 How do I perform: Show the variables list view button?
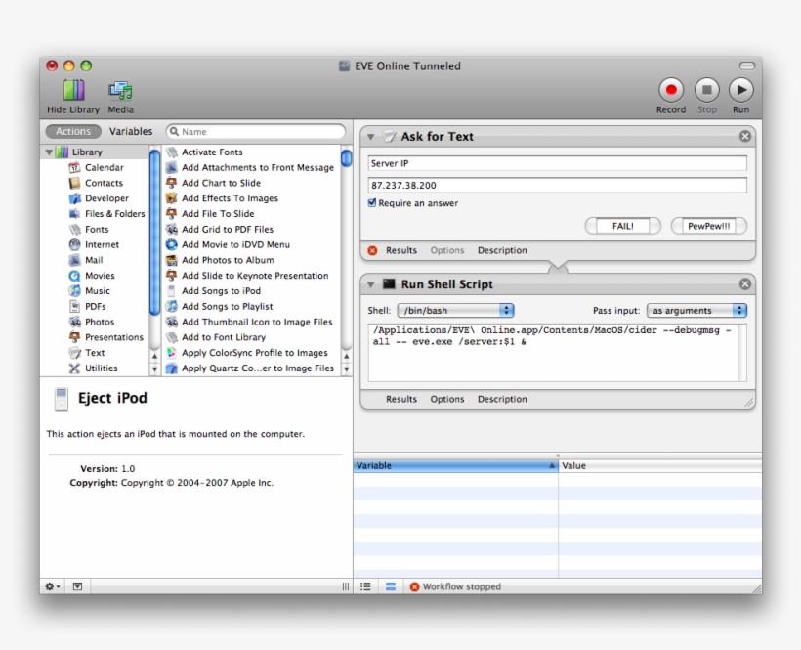[x=391, y=586]
